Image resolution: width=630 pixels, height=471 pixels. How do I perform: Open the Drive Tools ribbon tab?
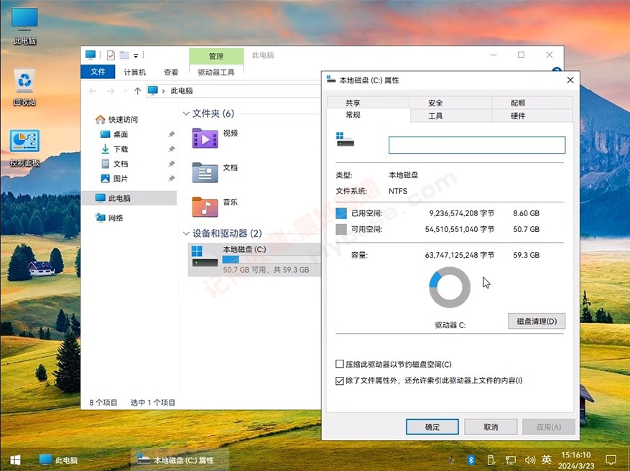point(216,73)
